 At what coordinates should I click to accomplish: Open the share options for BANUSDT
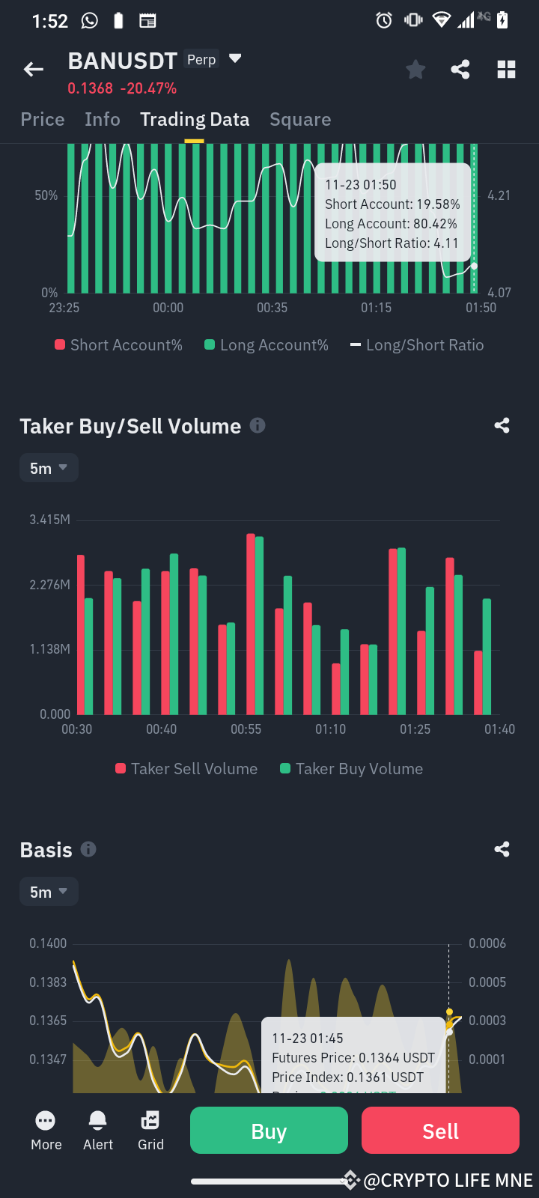click(x=460, y=69)
